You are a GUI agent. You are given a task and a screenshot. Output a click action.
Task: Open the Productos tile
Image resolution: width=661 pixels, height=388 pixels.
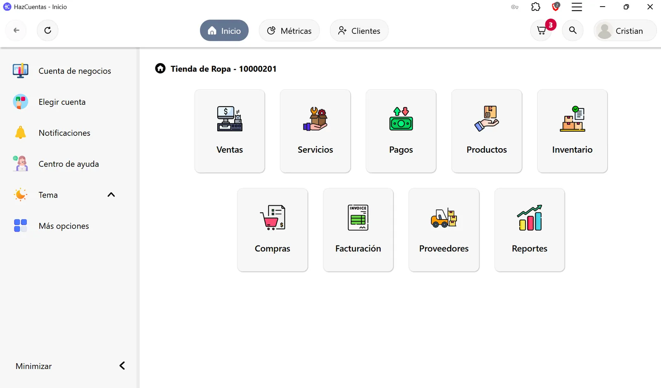tap(487, 131)
